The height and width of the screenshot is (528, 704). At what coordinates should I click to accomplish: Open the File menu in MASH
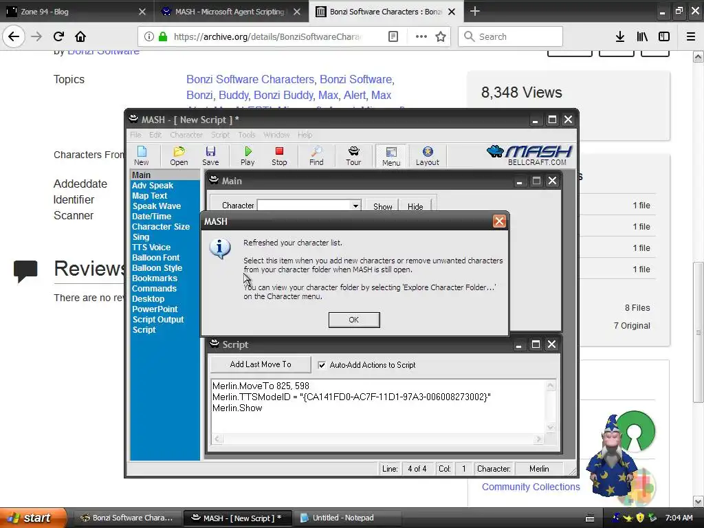135,135
